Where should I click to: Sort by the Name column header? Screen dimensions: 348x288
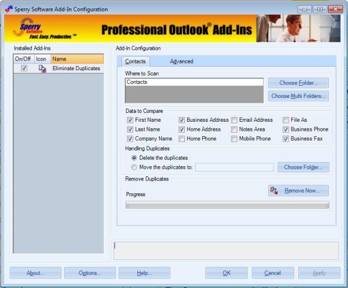(77, 59)
